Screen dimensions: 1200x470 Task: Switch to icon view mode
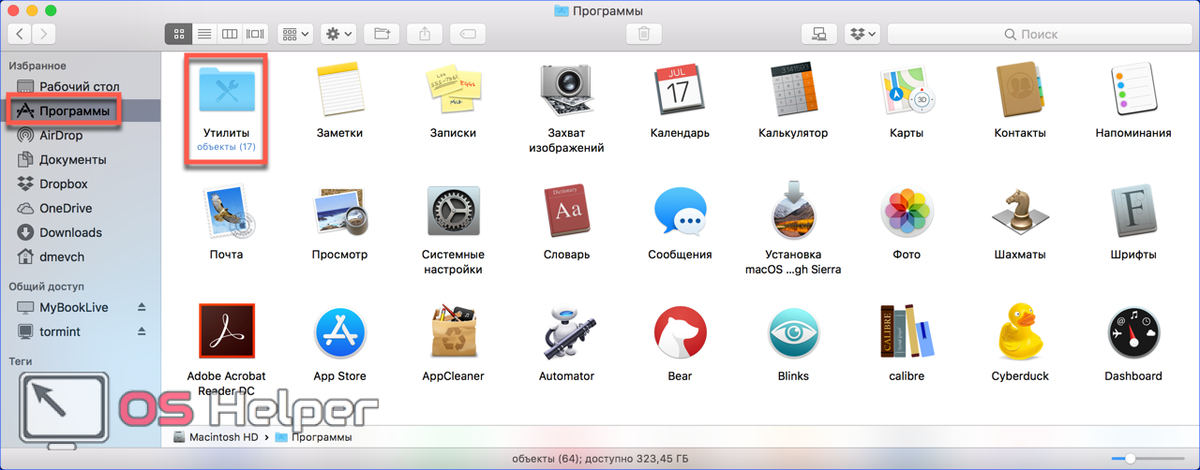tap(178, 34)
